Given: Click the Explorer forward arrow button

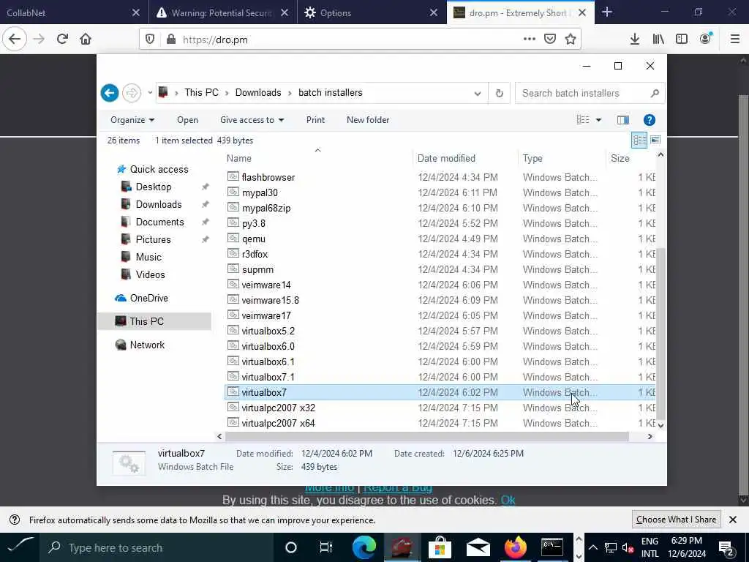Looking at the screenshot, I should coord(132,93).
